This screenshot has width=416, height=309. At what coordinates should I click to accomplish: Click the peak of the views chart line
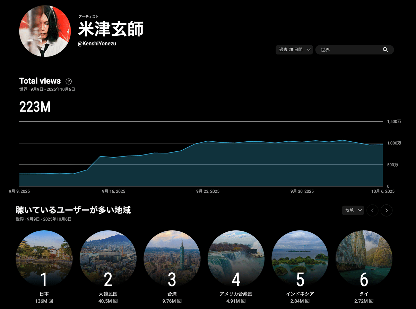[x=343, y=140]
